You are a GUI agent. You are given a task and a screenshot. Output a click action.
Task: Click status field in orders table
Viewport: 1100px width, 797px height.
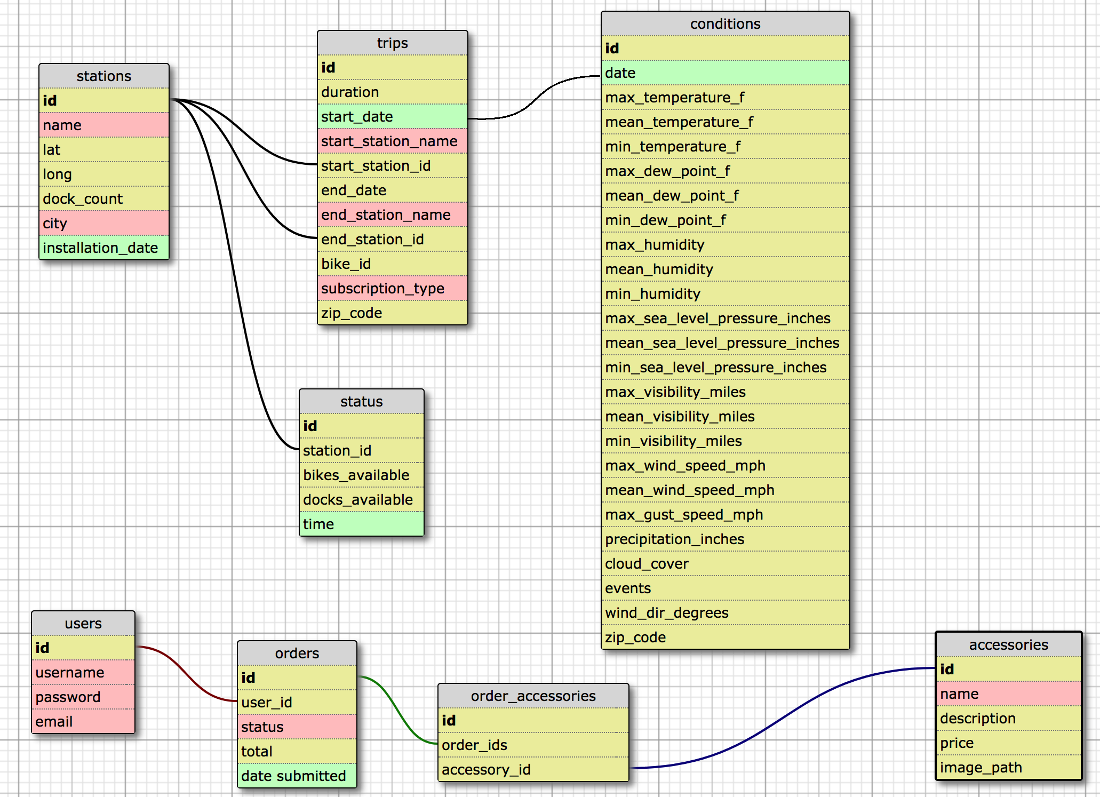(297, 727)
